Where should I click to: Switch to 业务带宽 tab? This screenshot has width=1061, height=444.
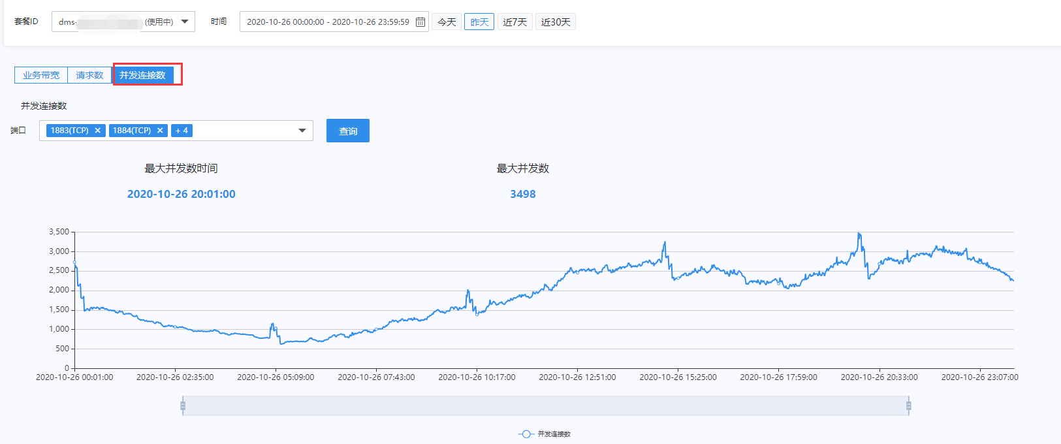point(41,75)
